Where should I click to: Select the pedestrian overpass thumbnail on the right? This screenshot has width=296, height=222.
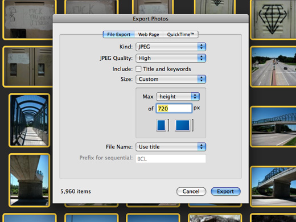(273, 127)
